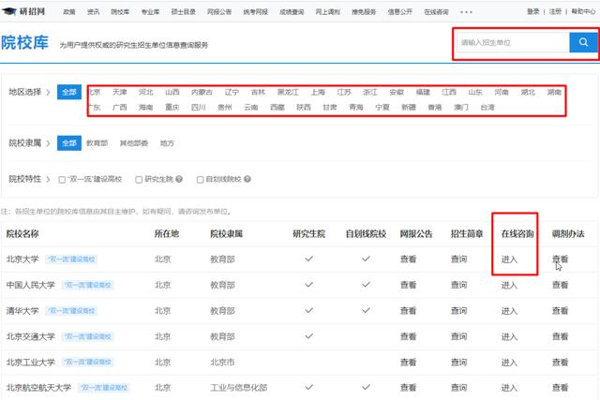Click the 登录 link

533,11
